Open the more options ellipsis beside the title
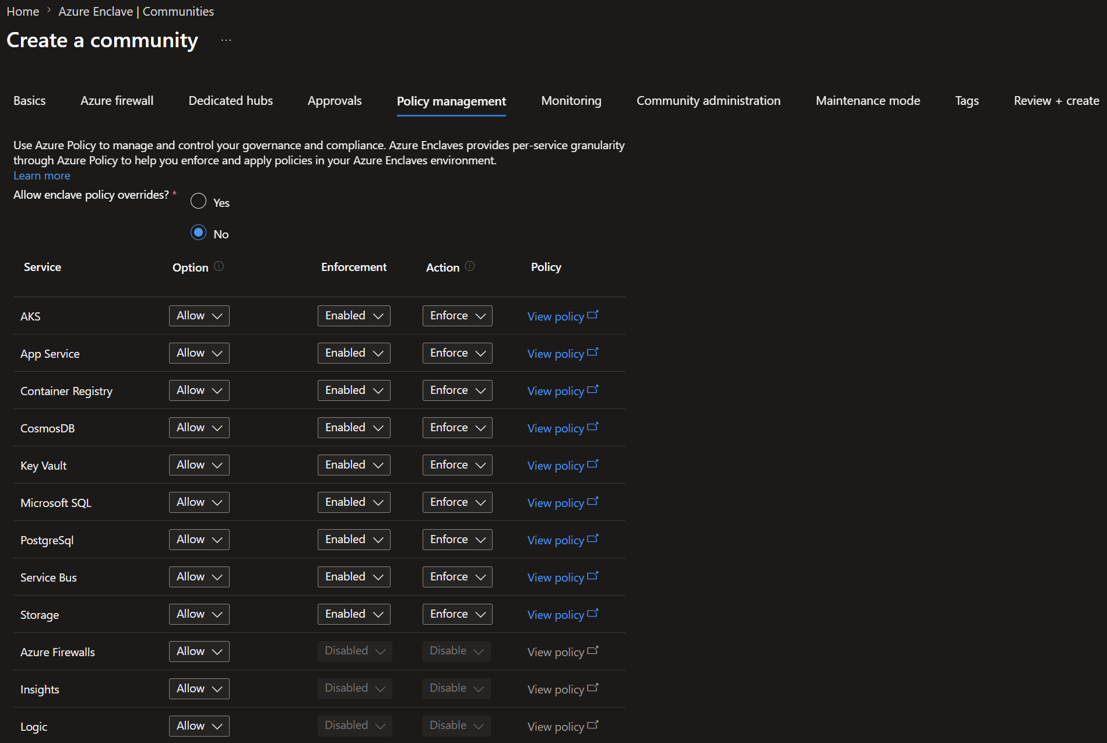The height and width of the screenshot is (743, 1107). tap(226, 40)
